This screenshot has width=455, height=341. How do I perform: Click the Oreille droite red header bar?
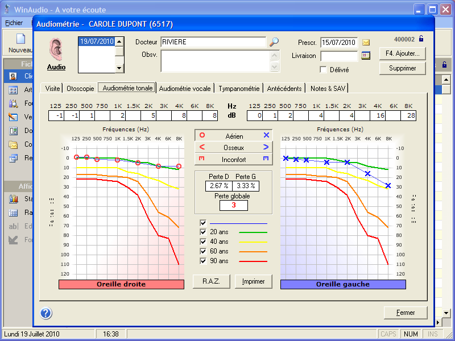(x=121, y=284)
